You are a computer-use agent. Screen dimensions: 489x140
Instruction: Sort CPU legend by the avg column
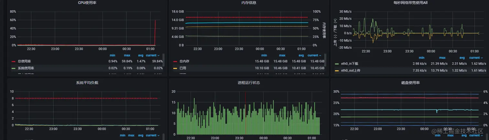pyautogui.click(x=140, y=55)
